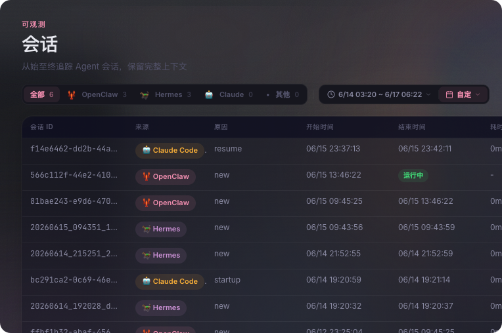
Task: Filter sessions by Claude source tab
Action: pos(229,94)
